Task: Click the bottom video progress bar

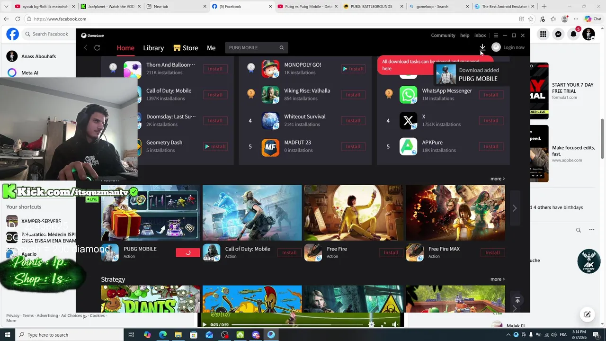Action: [297, 324]
